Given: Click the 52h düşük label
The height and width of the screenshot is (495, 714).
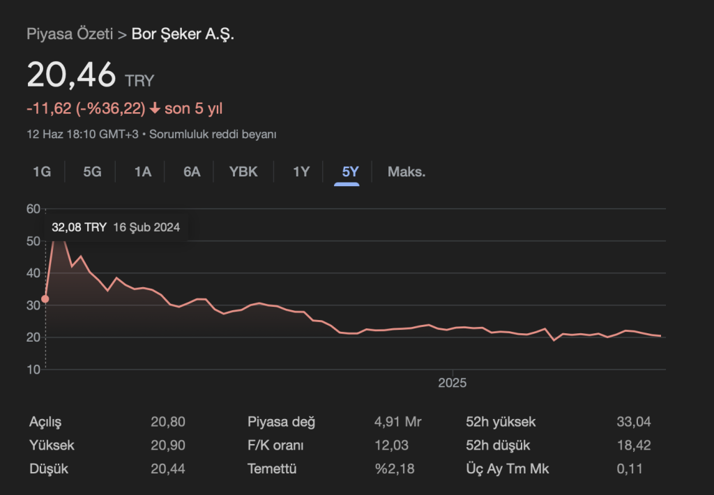Looking at the screenshot, I should [x=498, y=445].
